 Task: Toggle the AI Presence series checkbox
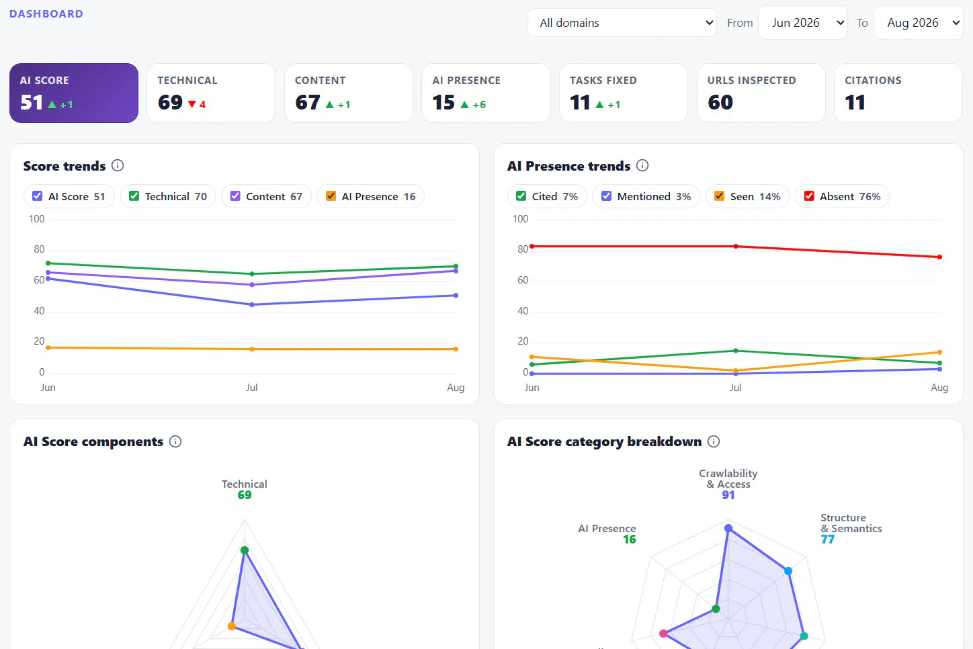point(331,196)
